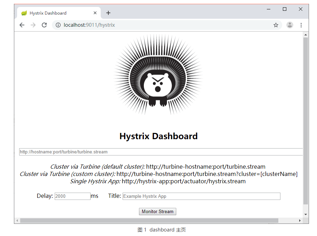
Task: Go back with the browser back arrow
Action: (x=22, y=25)
